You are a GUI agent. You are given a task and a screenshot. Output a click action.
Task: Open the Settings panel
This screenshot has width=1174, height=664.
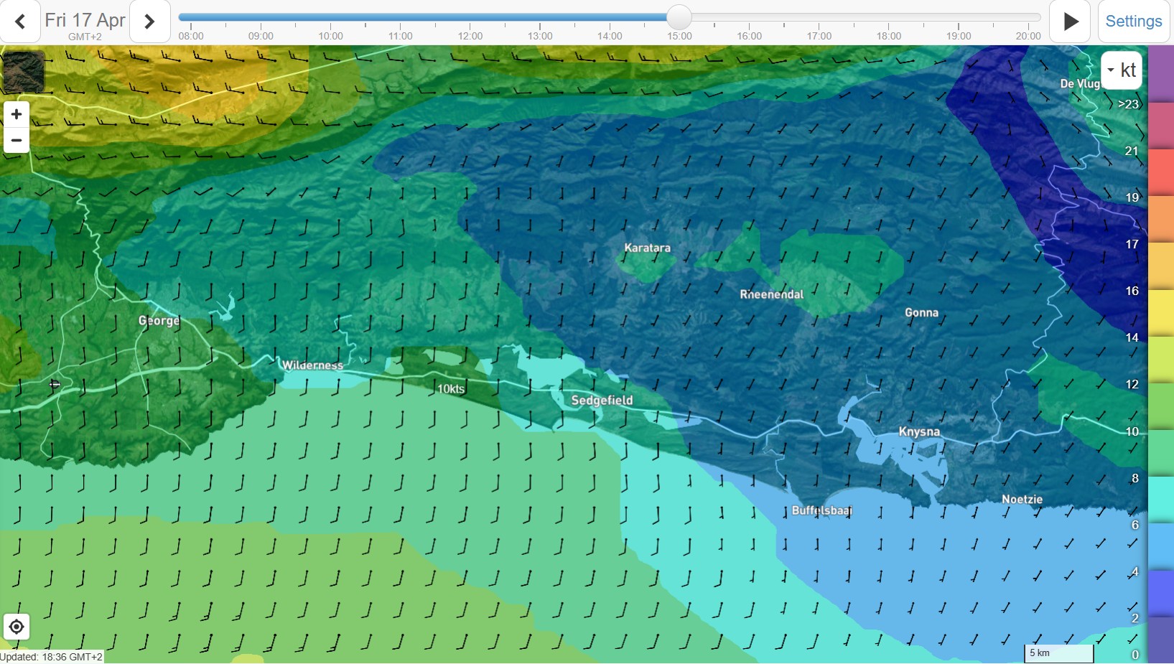[1133, 22]
